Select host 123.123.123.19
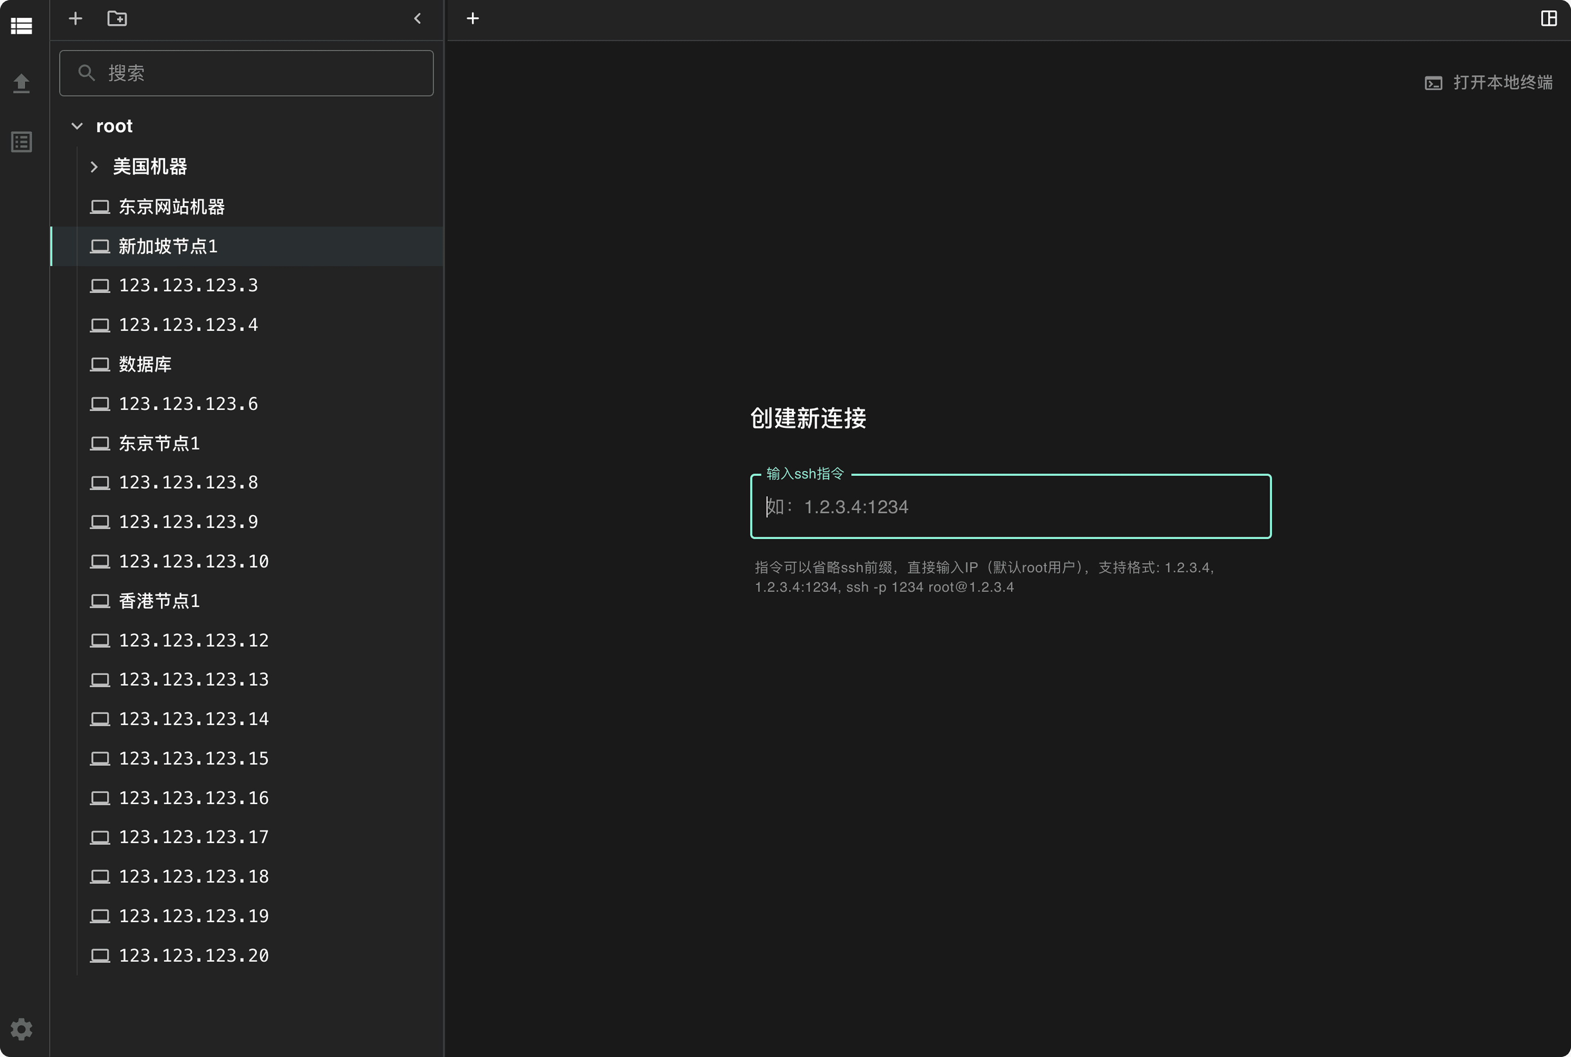This screenshot has height=1057, width=1571. [x=247, y=916]
